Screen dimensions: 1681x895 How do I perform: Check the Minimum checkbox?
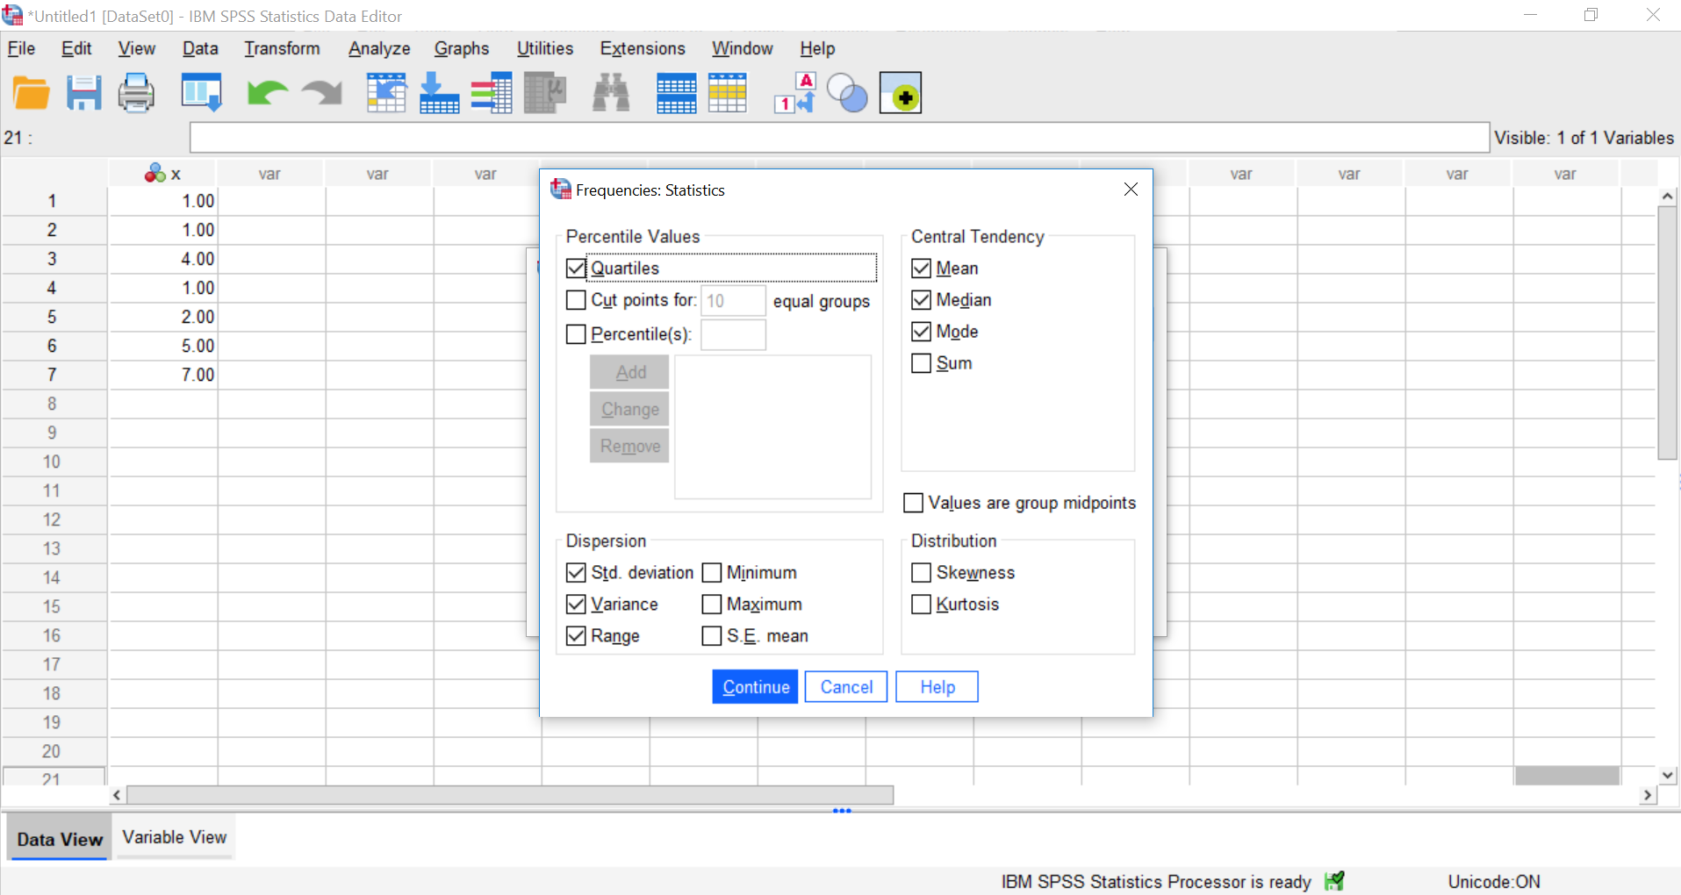click(x=712, y=573)
